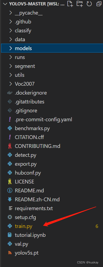The width and height of the screenshot is (103, 267).
Task: Collapse all folders using the header icon
Action: point(99,4)
